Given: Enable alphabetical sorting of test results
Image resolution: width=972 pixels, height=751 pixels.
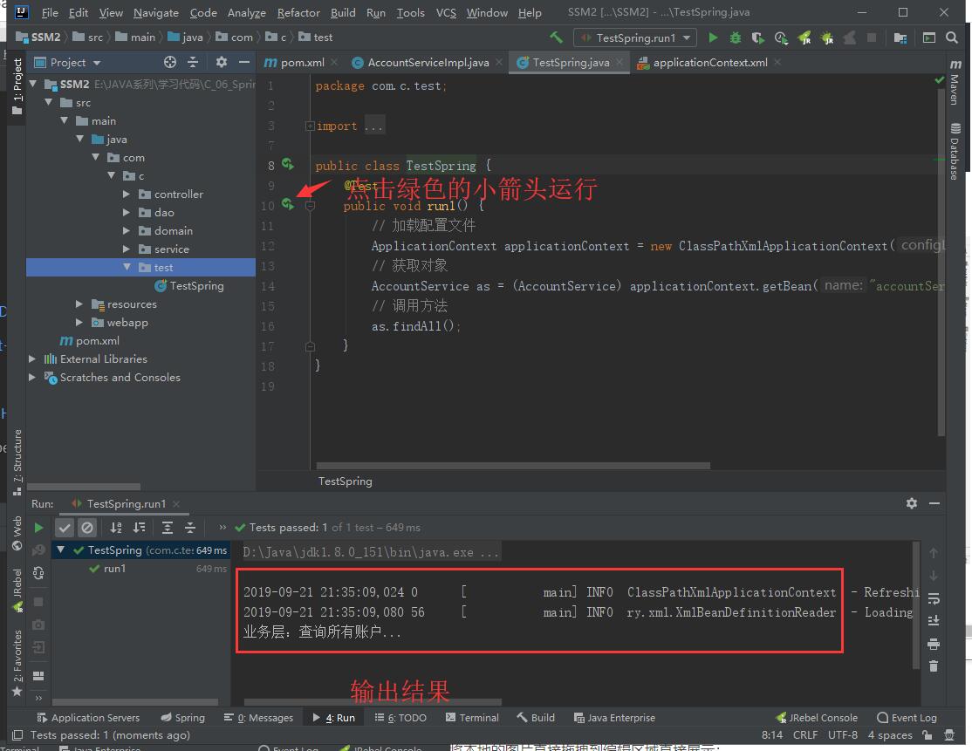Looking at the screenshot, I should [114, 527].
